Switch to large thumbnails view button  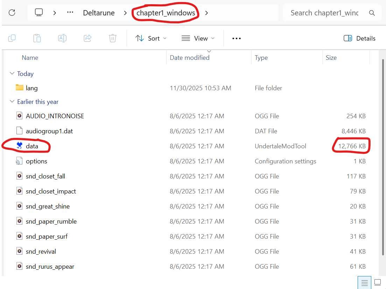pyautogui.click(x=378, y=283)
